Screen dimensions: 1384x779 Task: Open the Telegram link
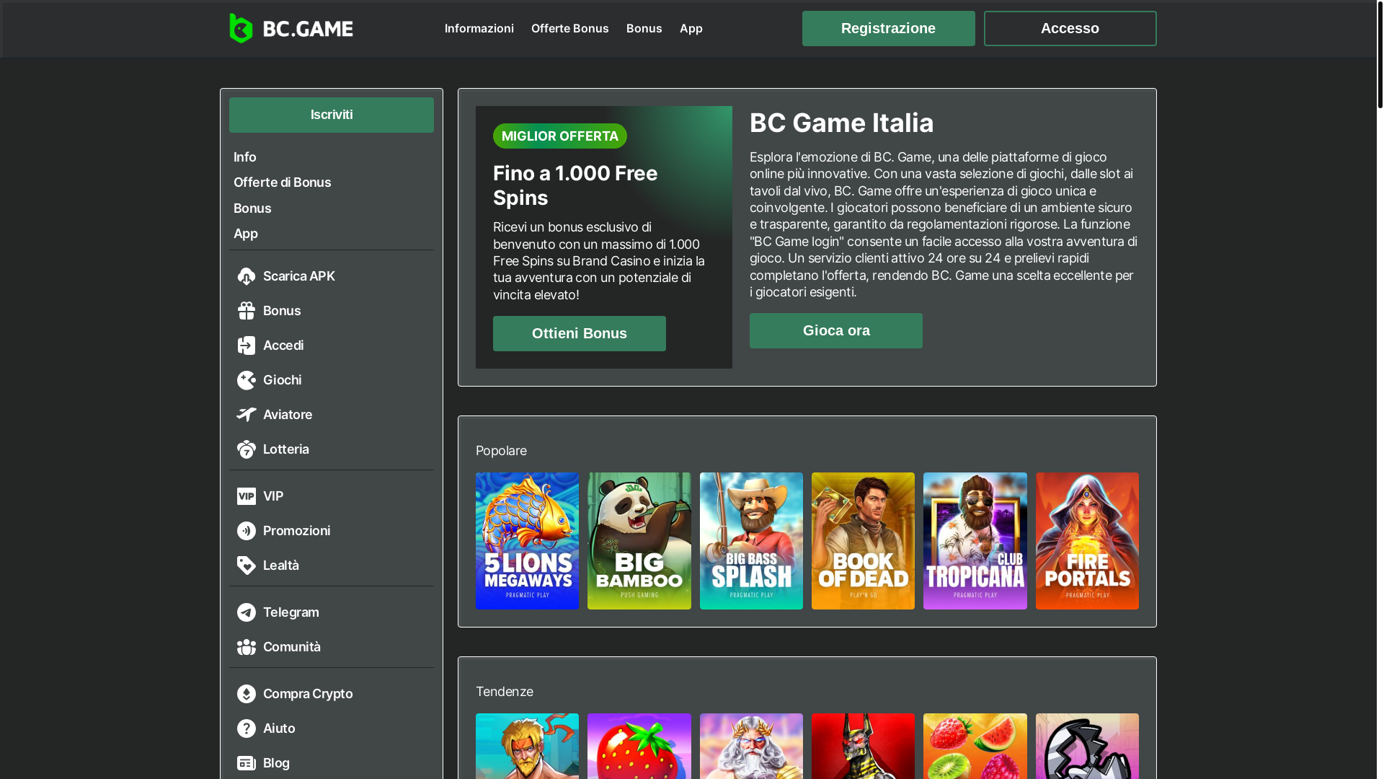[x=291, y=612]
